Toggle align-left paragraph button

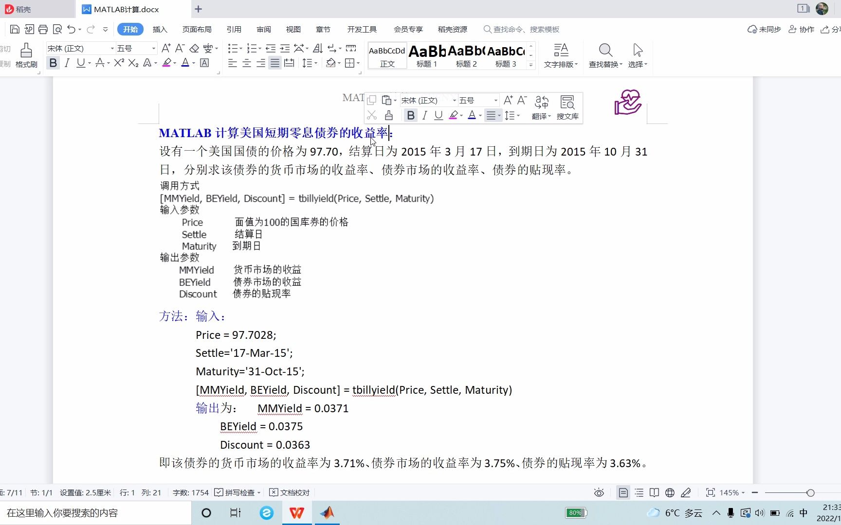coord(233,63)
